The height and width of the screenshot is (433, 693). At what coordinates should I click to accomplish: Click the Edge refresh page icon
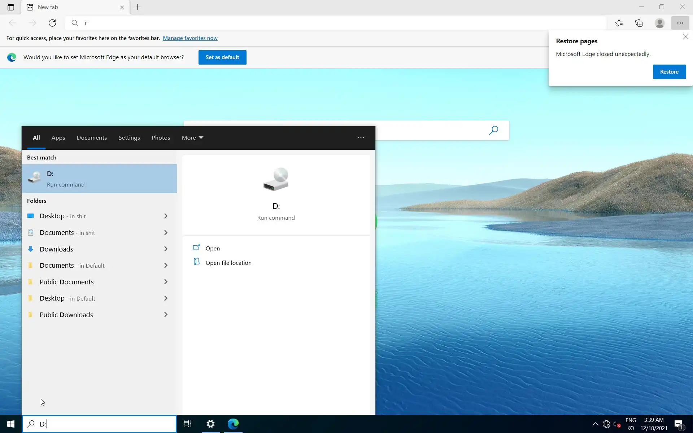(52, 23)
